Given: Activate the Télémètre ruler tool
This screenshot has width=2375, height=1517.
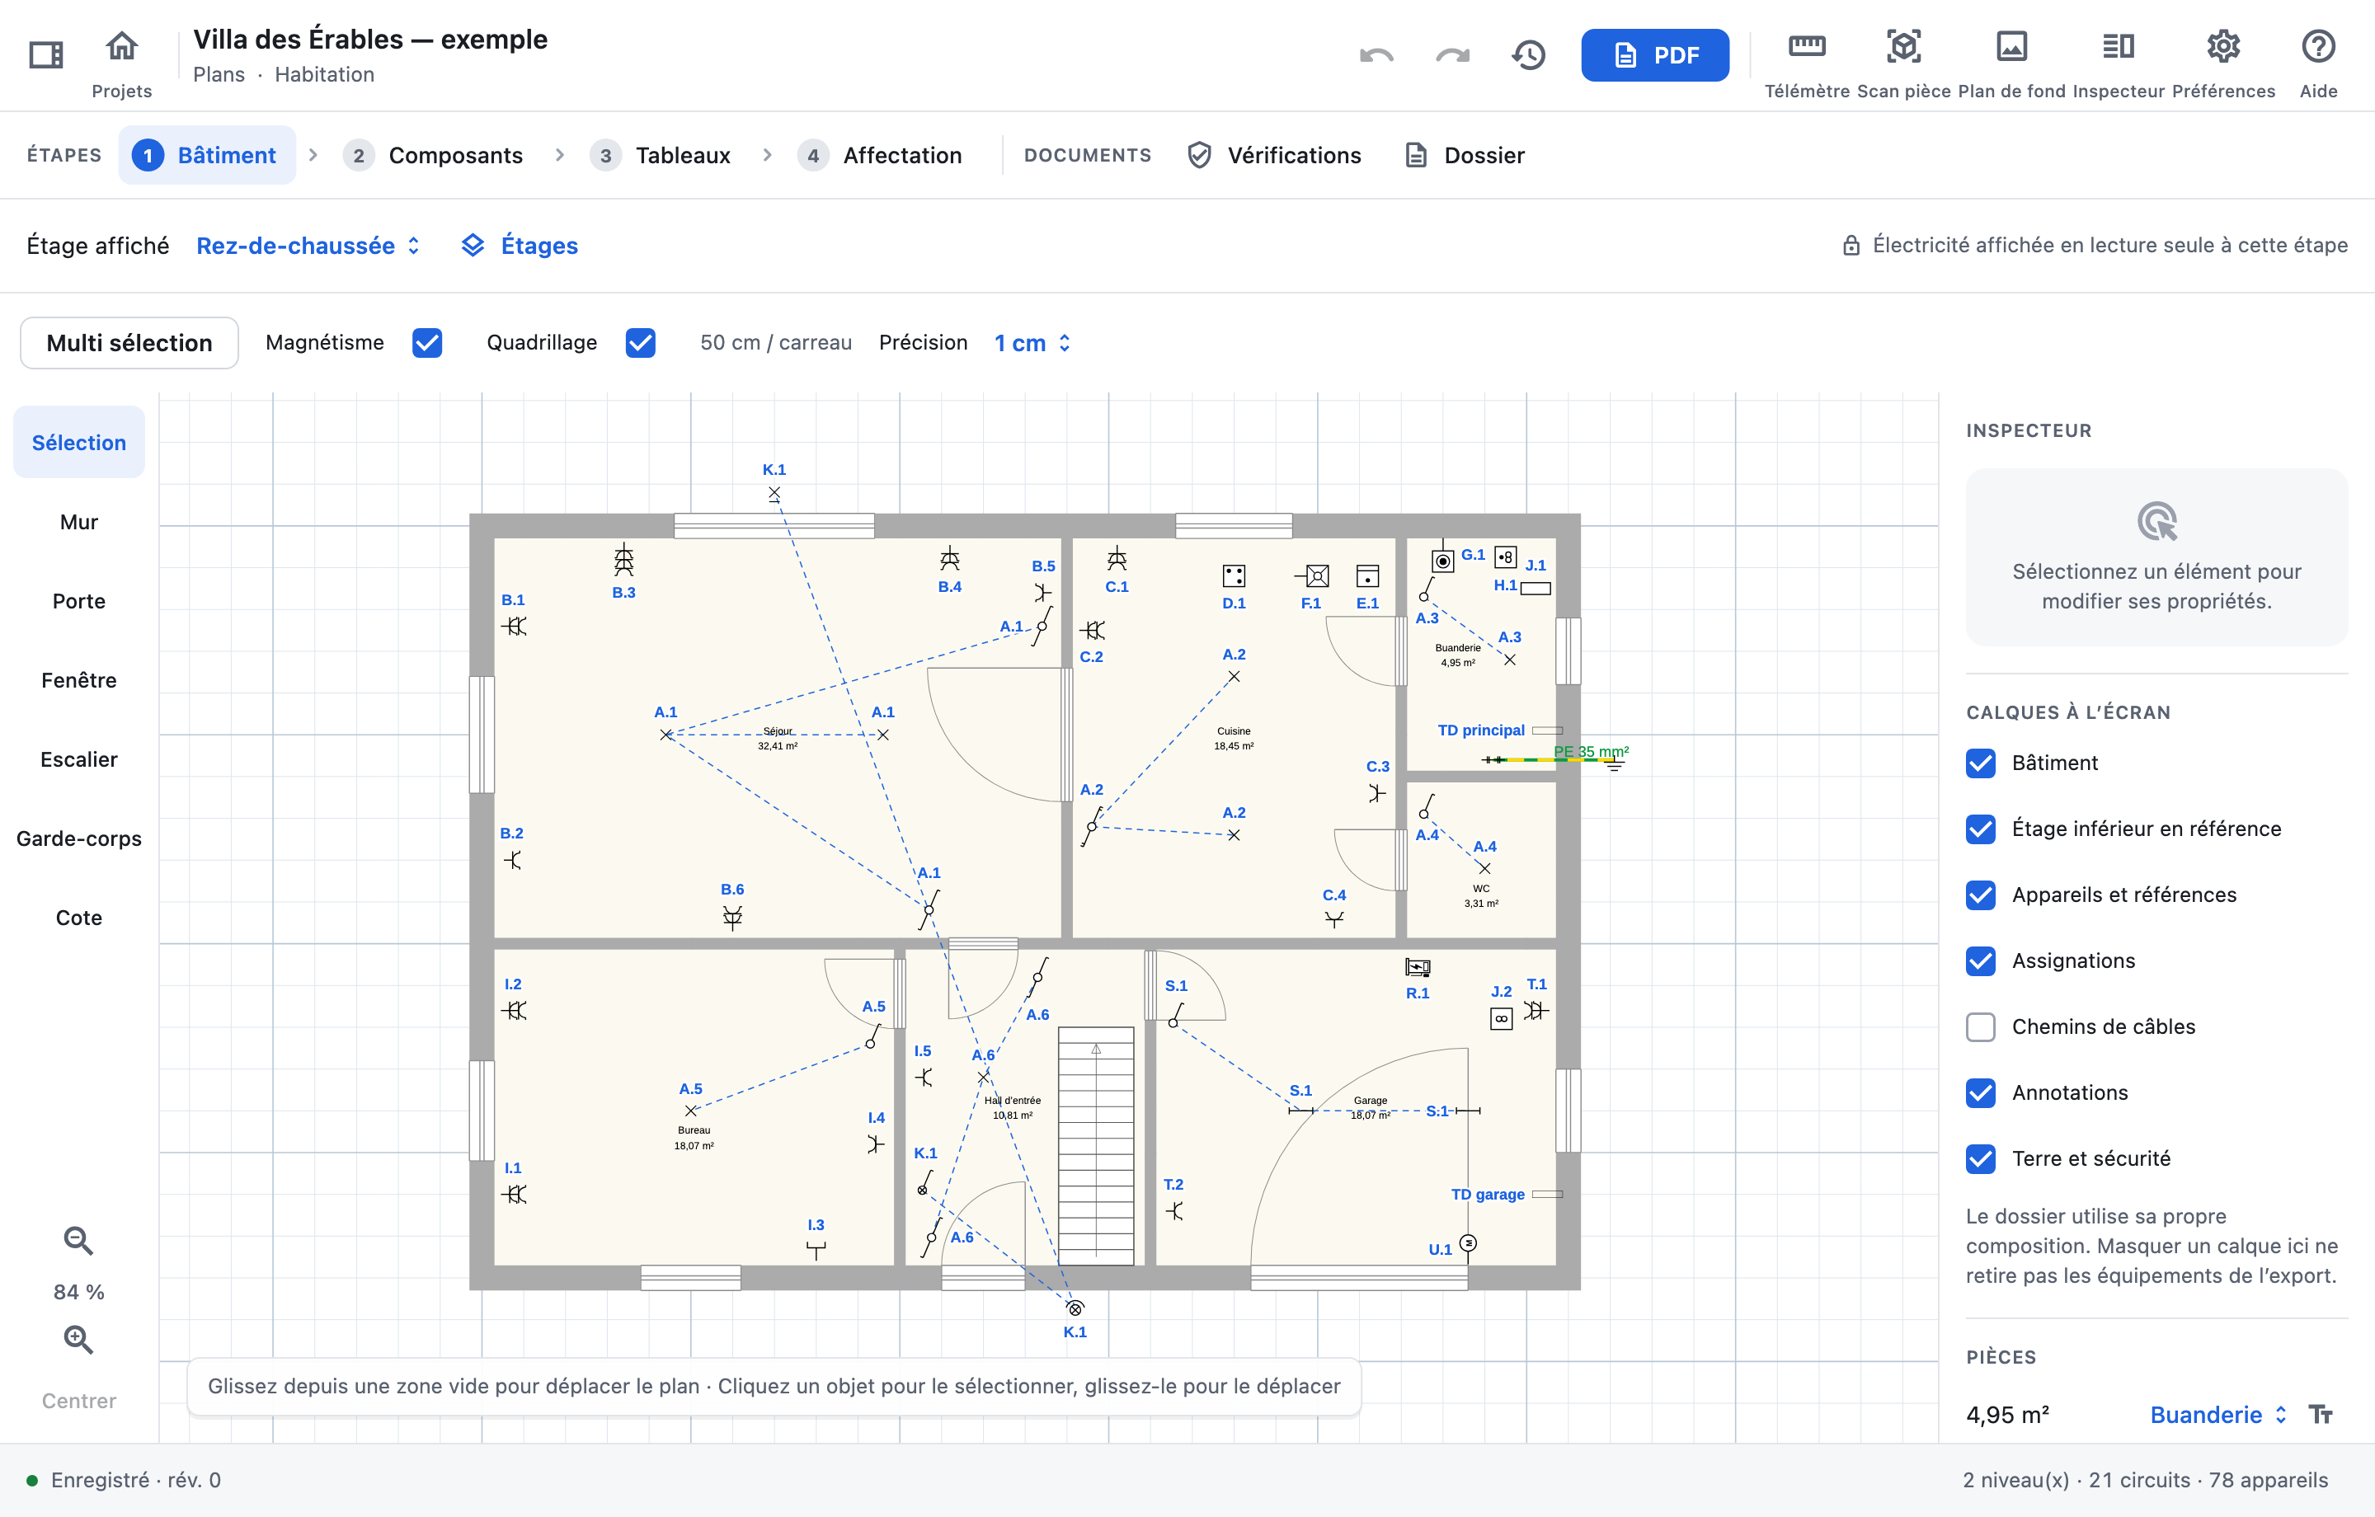Looking at the screenshot, I should click(x=1807, y=46).
